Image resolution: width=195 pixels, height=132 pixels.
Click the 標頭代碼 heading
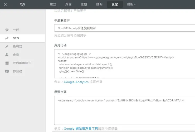coord(60,92)
